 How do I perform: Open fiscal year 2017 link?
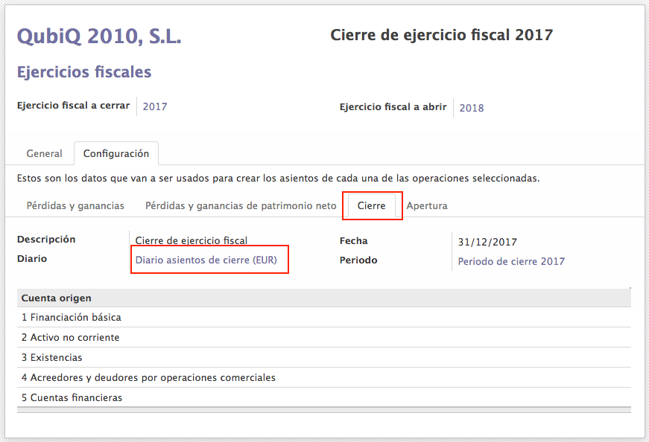pos(155,106)
